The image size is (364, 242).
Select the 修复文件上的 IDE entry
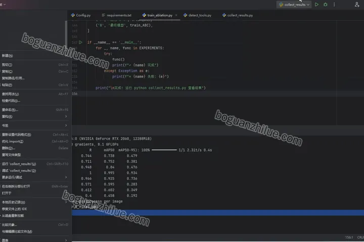click(x=35, y=209)
